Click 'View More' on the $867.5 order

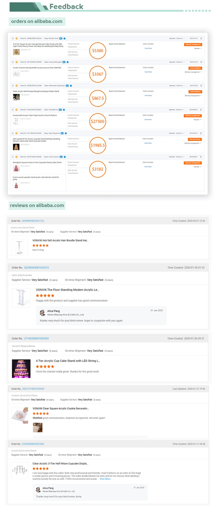(148, 95)
